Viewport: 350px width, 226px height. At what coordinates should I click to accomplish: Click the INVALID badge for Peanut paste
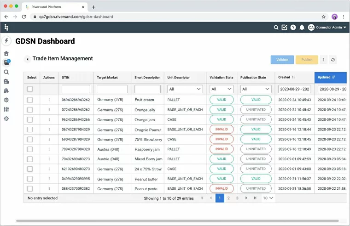click(x=222, y=189)
